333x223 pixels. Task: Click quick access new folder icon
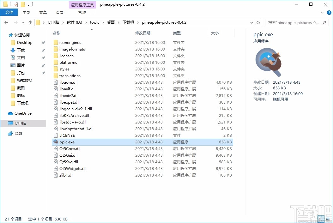click(23, 4)
